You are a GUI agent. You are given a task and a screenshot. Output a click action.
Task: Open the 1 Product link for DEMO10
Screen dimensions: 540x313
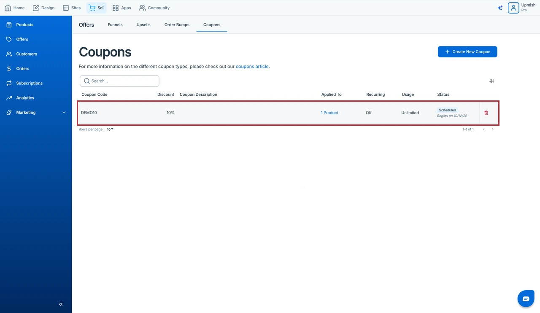click(329, 113)
